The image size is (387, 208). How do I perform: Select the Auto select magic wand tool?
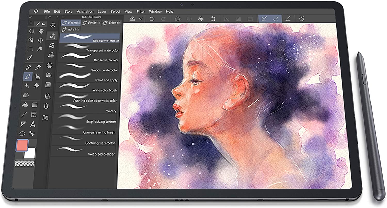click(x=39, y=49)
